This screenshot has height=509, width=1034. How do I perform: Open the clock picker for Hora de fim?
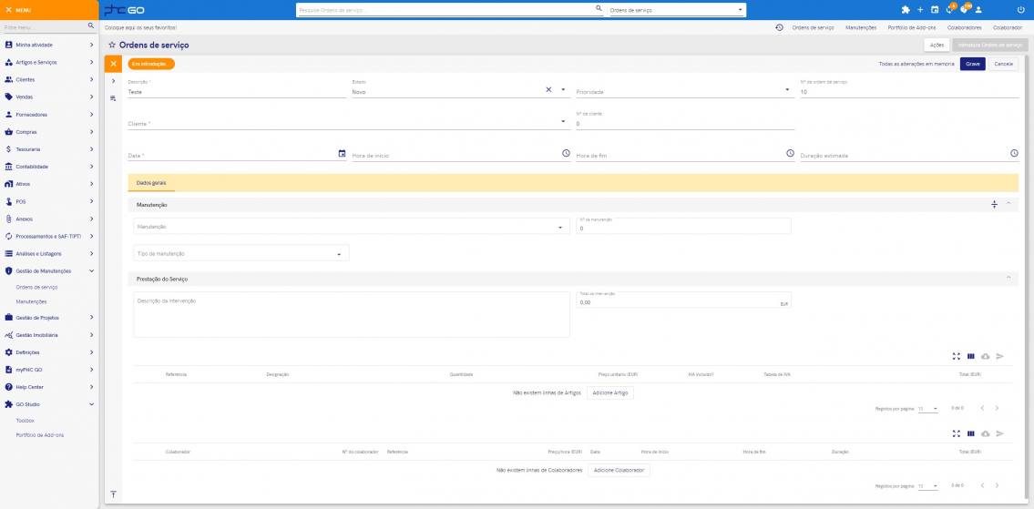tap(790, 153)
